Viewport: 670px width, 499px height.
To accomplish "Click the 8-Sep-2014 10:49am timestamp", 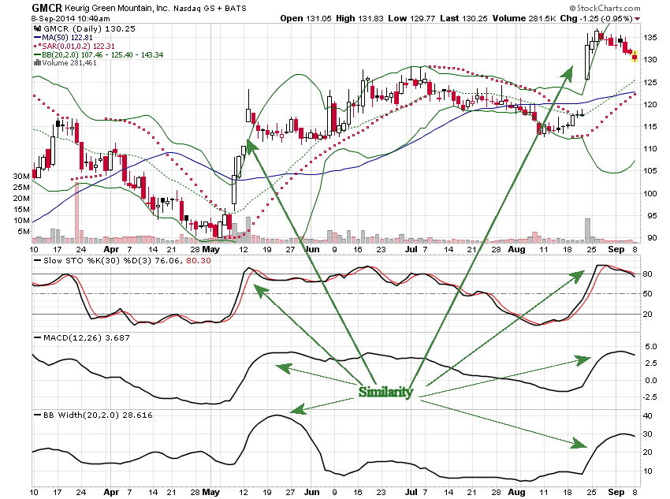I will tap(70, 19).
